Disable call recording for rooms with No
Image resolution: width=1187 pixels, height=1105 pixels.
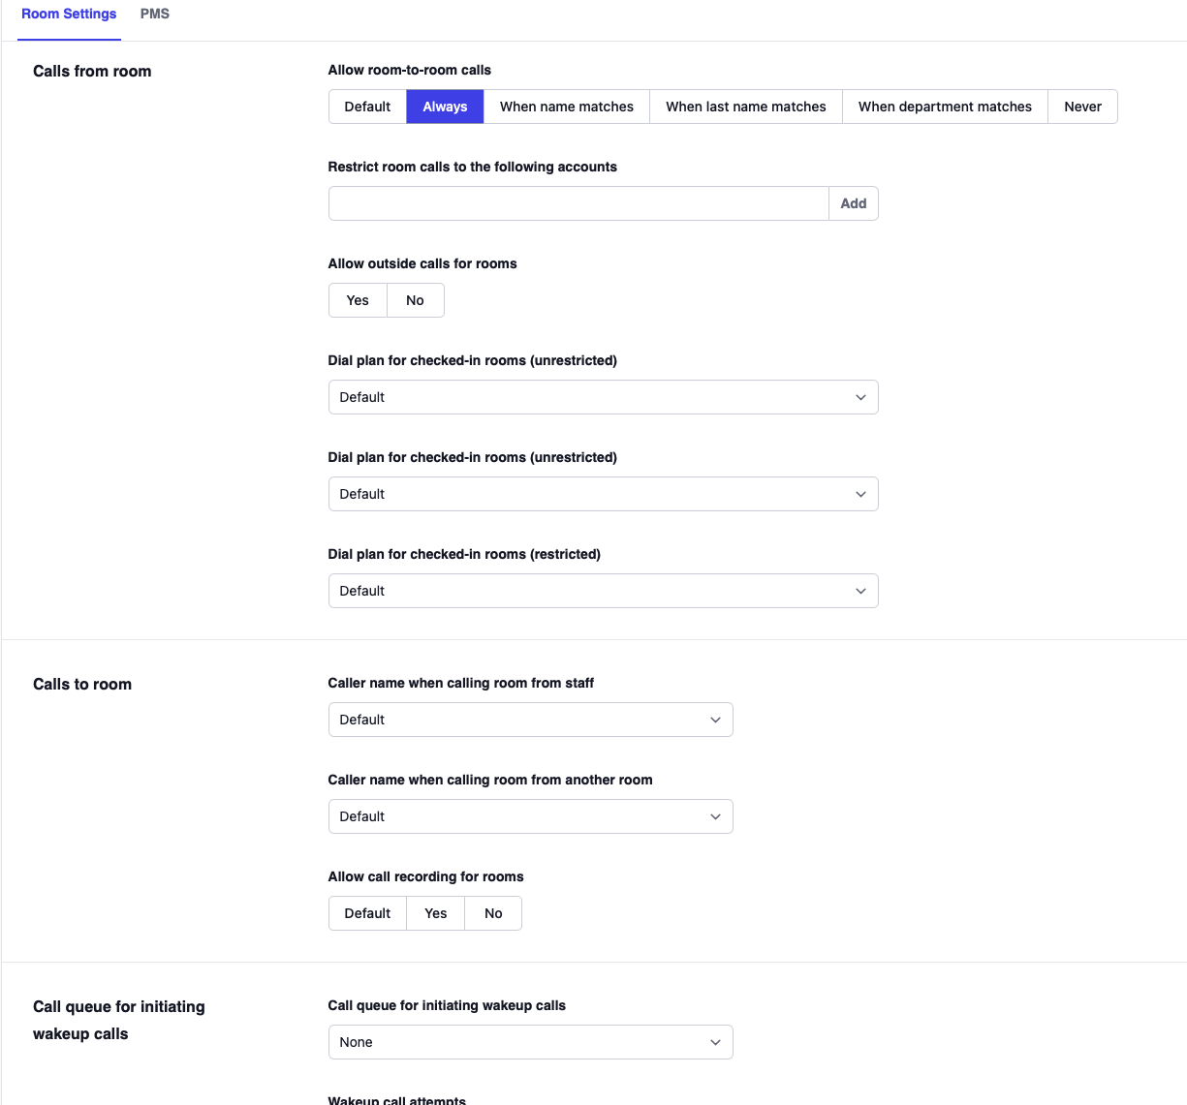pos(493,913)
